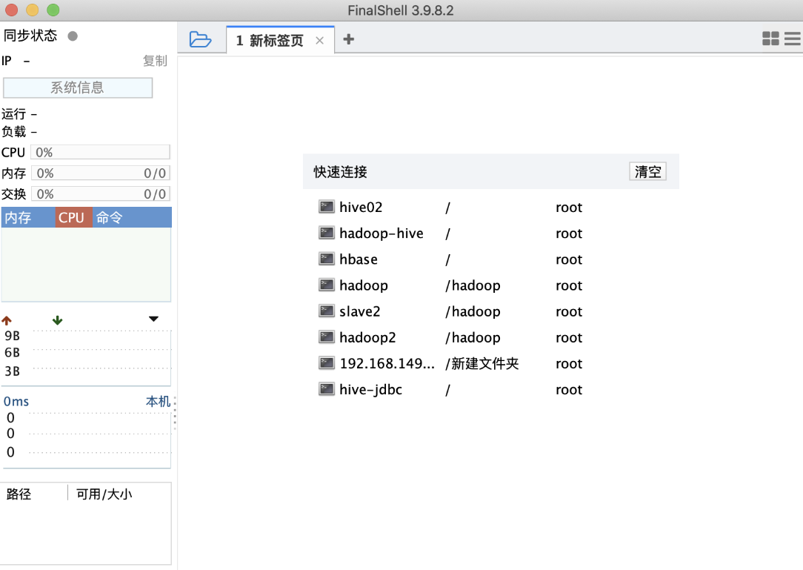Screen dimensions: 803x570
Task: Connect to 192.168.149... host
Action: coord(387,363)
